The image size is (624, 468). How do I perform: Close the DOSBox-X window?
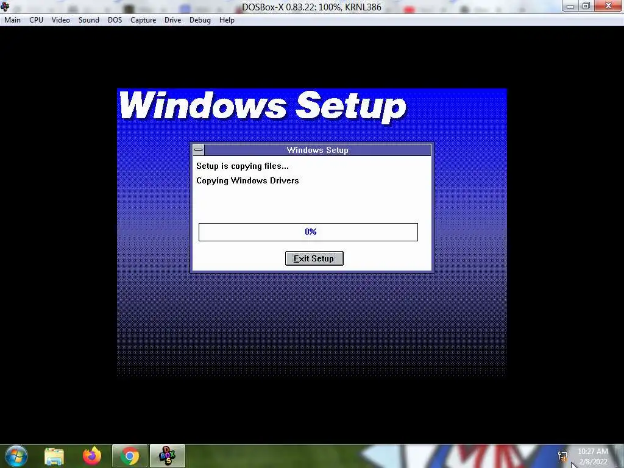608,6
